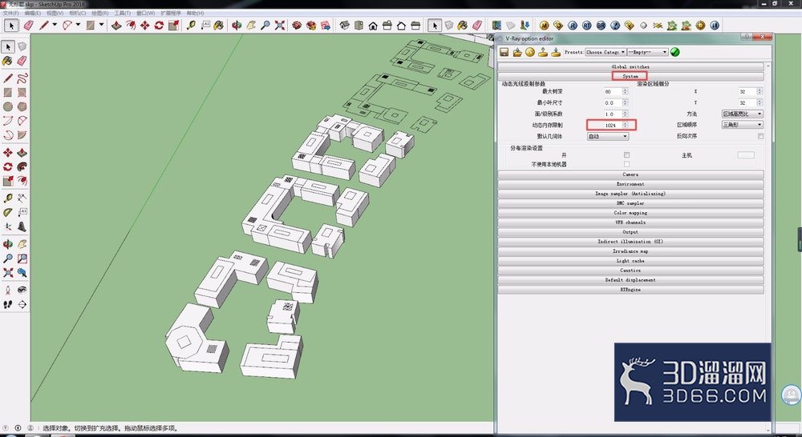Image resolution: width=802 pixels, height=437 pixels.
Task: Select the Tape Measure tool in top toolbar
Action: (192, 25)
